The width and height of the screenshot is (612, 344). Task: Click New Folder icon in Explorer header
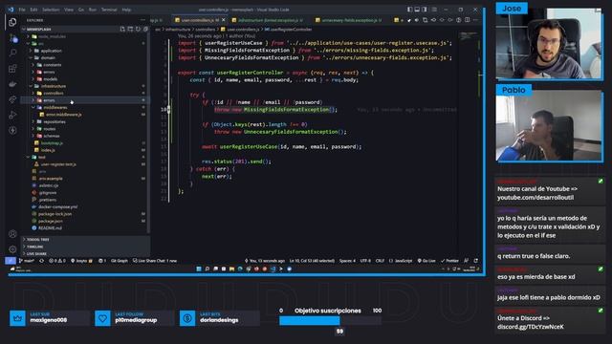coord(130,30)
